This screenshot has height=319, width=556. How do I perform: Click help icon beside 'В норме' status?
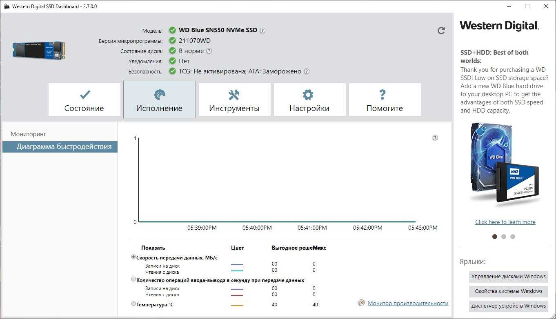209,51
